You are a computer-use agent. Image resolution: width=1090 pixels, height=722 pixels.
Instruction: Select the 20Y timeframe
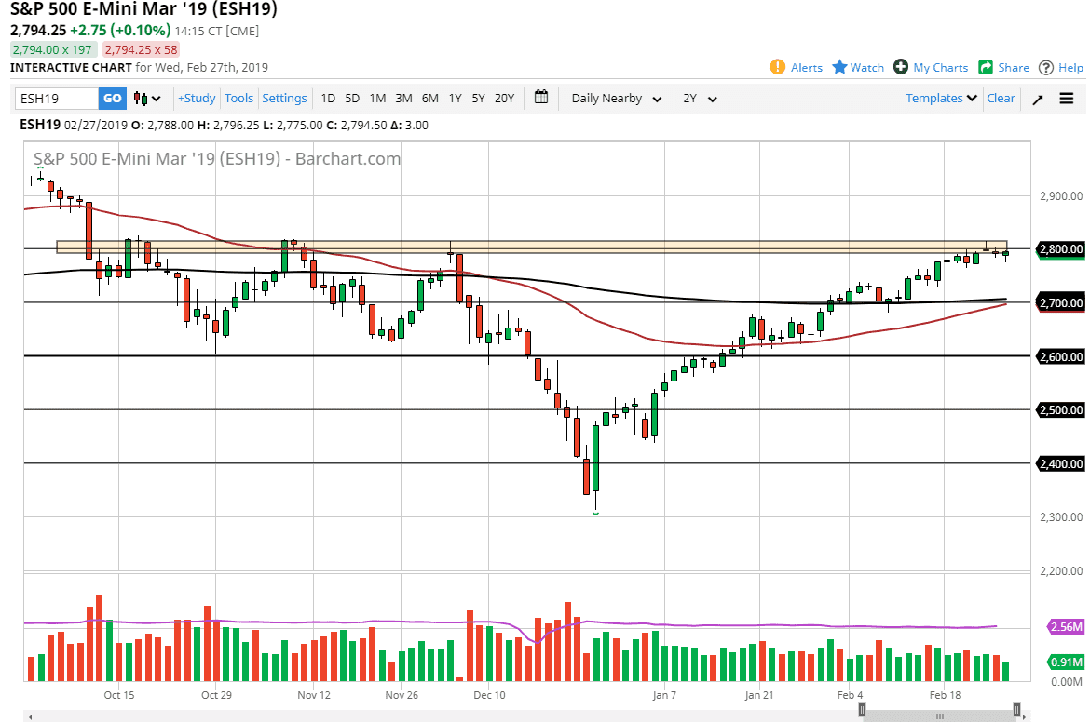pyautogui.click(x=503, y=98)
